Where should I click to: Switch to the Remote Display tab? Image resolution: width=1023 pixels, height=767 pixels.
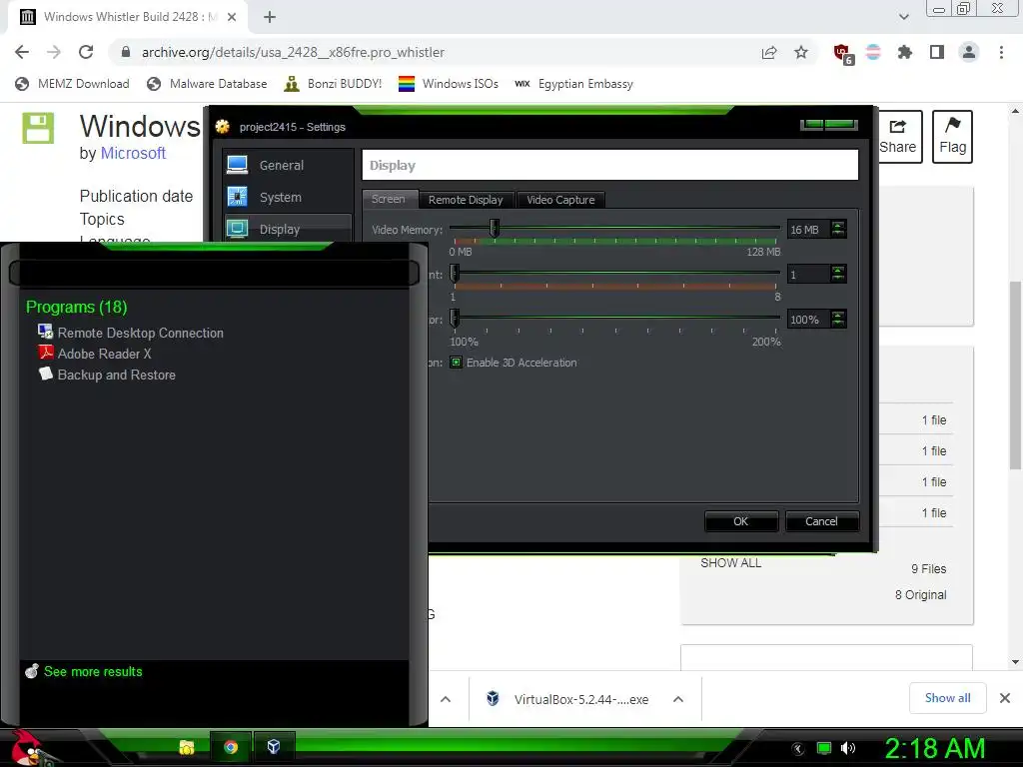(x=466, y=200)
